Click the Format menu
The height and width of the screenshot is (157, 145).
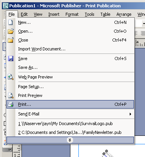(x=72, y=14)
